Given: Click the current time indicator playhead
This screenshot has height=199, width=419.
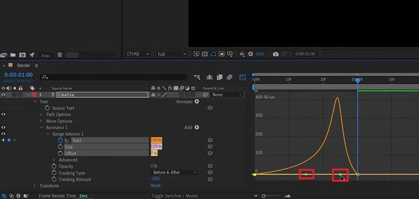Looking at the screenshot, I should pyautogui.click(x=358, y=80).
